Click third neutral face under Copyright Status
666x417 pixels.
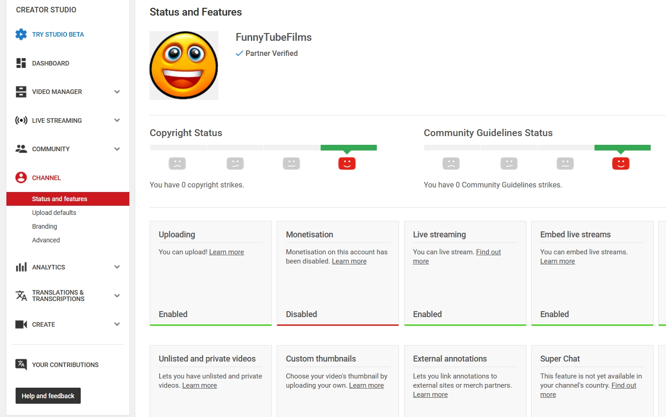click(x=291, y=164)
